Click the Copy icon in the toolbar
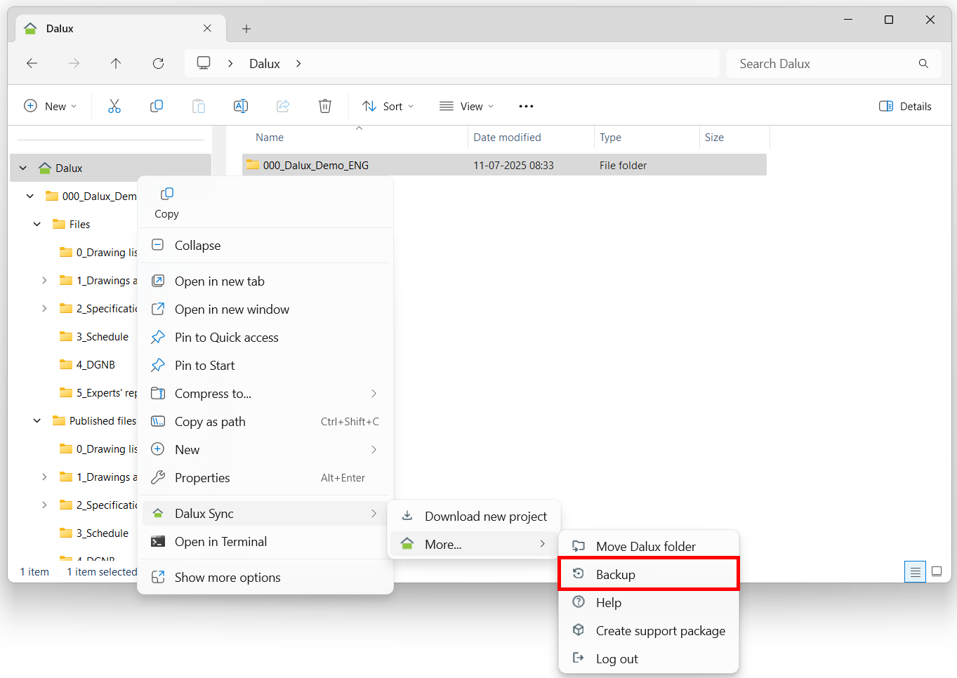Image resolution: width=957 pixels, height=678 pixels. [x=156, y=105]
